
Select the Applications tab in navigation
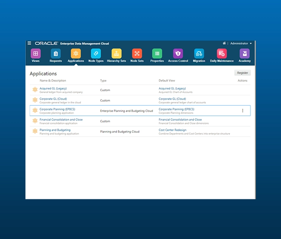(x=76, y=54)
